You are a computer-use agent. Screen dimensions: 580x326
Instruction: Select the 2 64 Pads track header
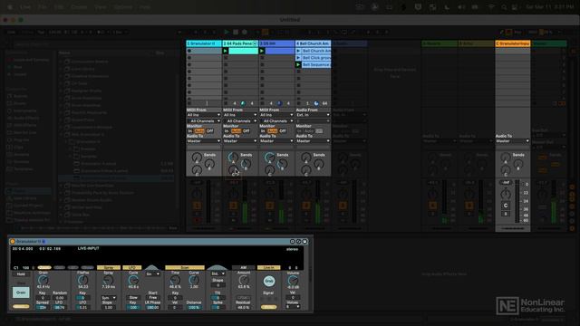(x=239, y=43)
